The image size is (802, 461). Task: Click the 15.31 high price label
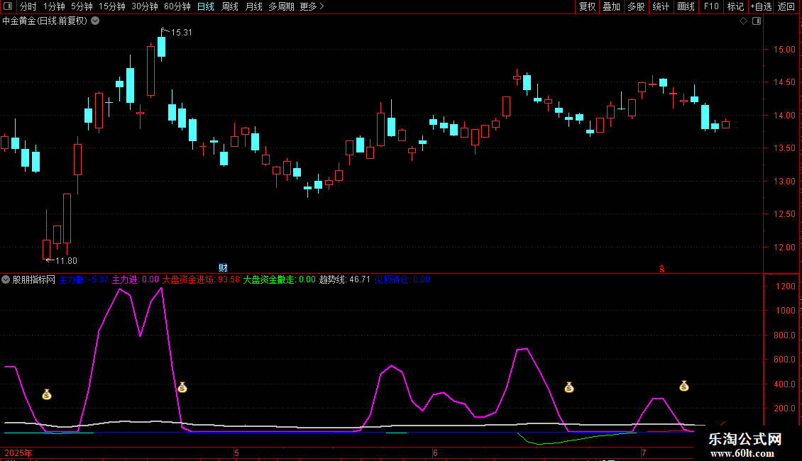[182, 33]
